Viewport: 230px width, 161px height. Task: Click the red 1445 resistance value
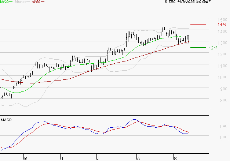[x=222, y=25]
